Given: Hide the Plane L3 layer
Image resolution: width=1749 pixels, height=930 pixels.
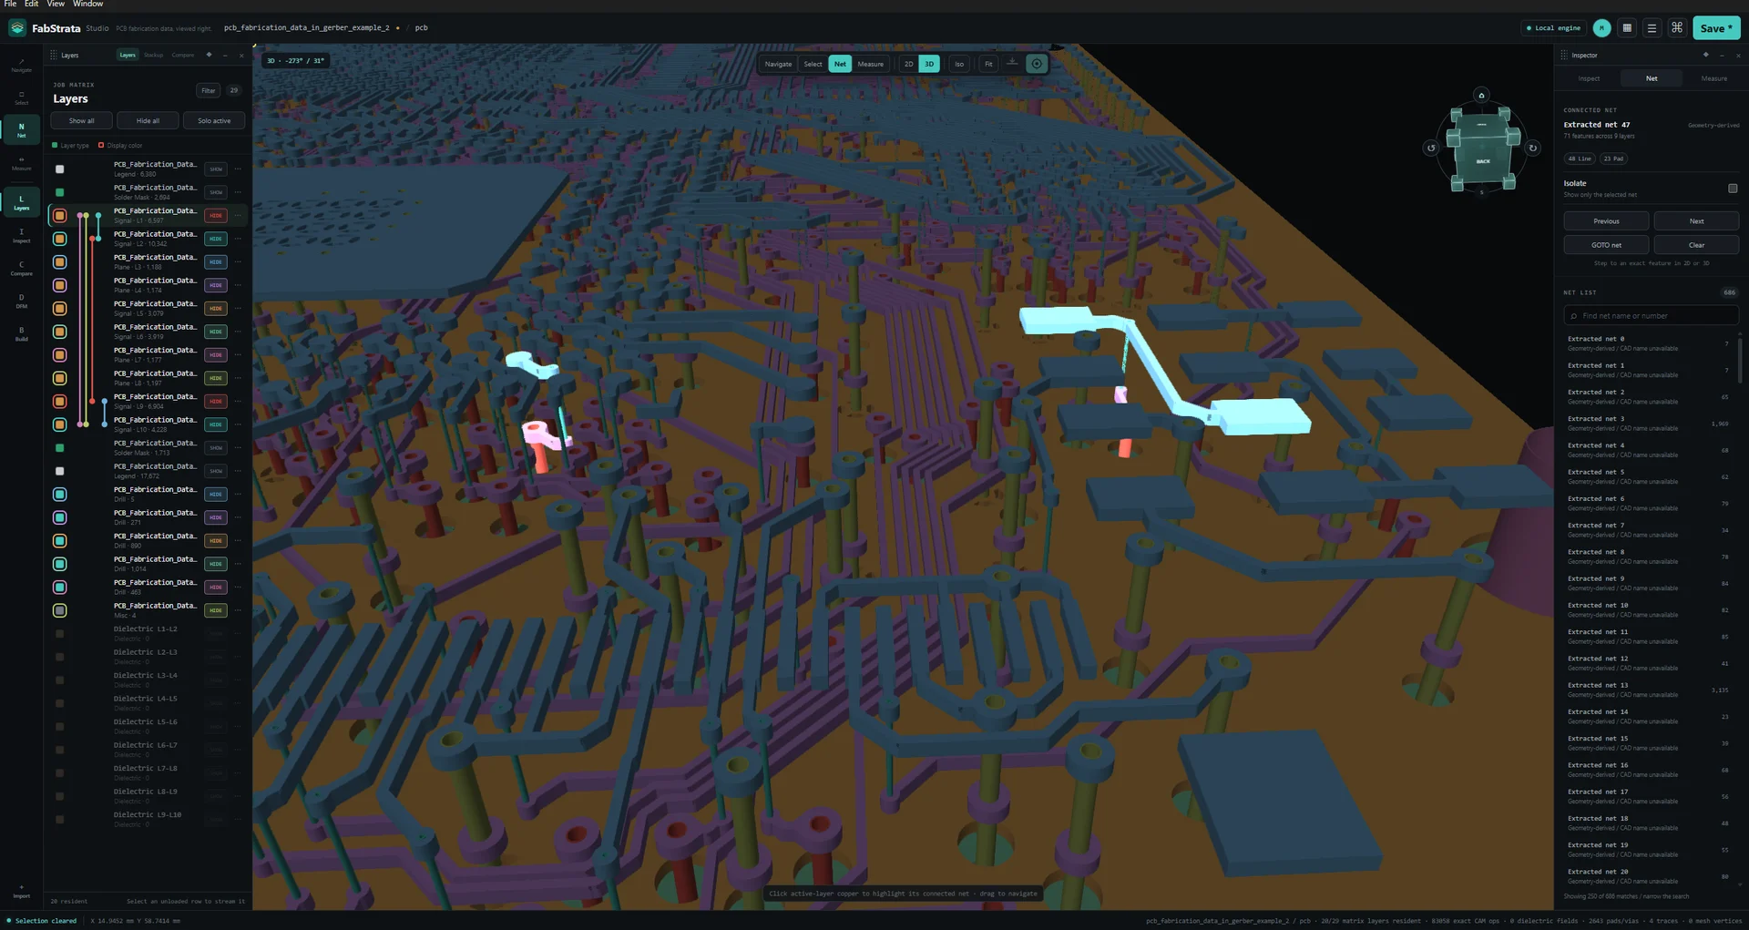Looking at the screenshot, I should pyautogui.click(x=216, y=262).
